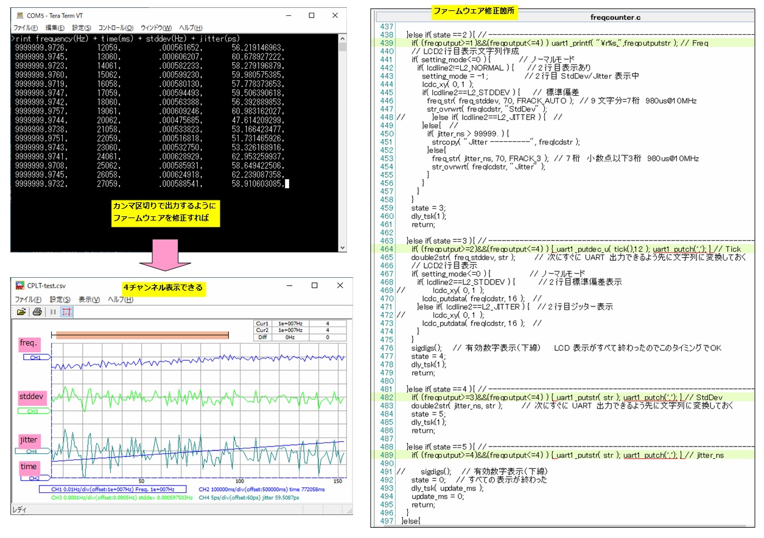
Task: Click the レディ status bar text in CPLT
Action: click(x=19, y=511)
